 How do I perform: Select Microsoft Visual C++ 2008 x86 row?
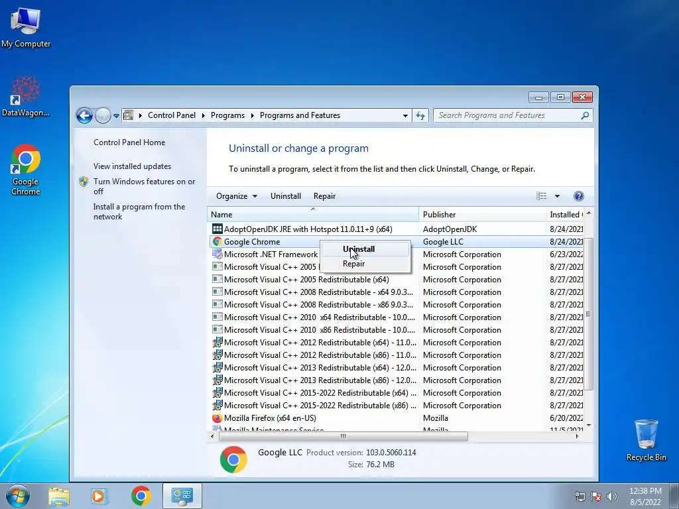coord(397,305)
